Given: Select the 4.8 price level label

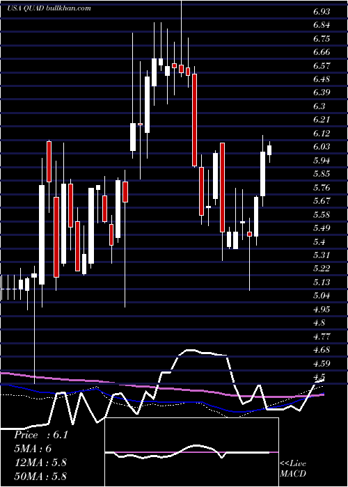Looking at the screenshot, I should [x=319, y=322].
